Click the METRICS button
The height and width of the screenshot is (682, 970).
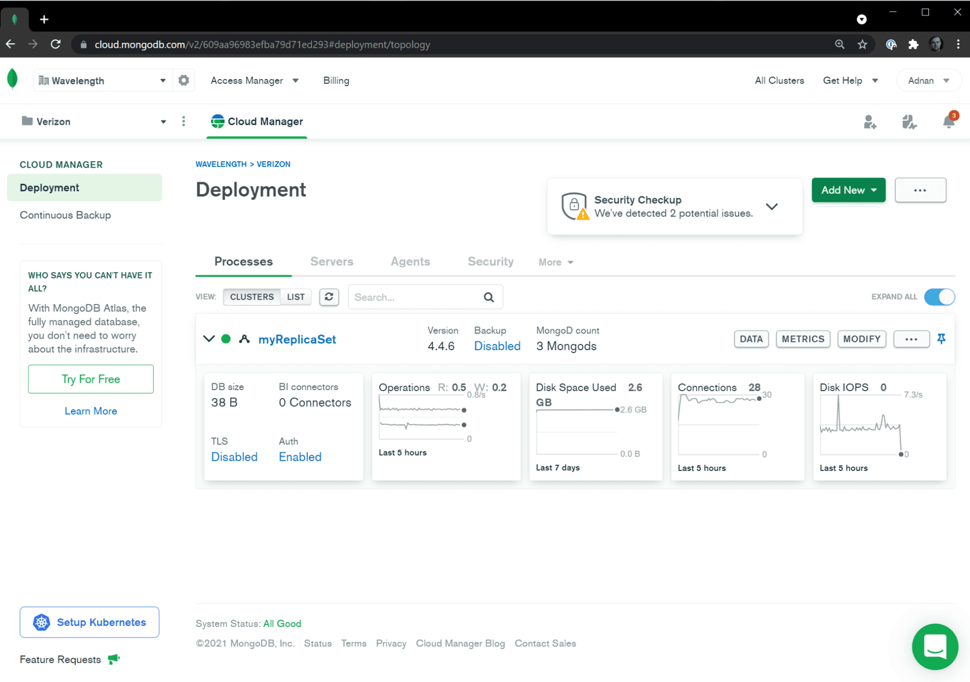802,339
